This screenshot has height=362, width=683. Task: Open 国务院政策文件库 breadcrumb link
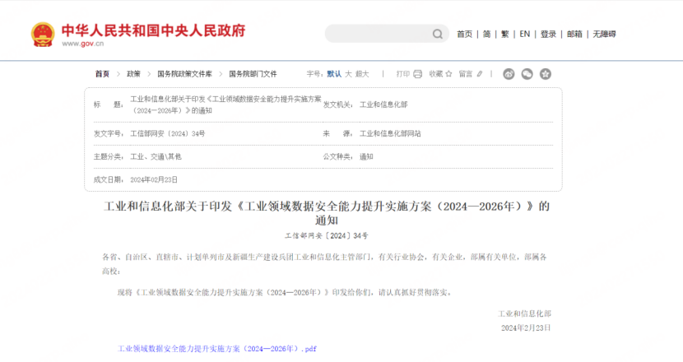[184, 74]
